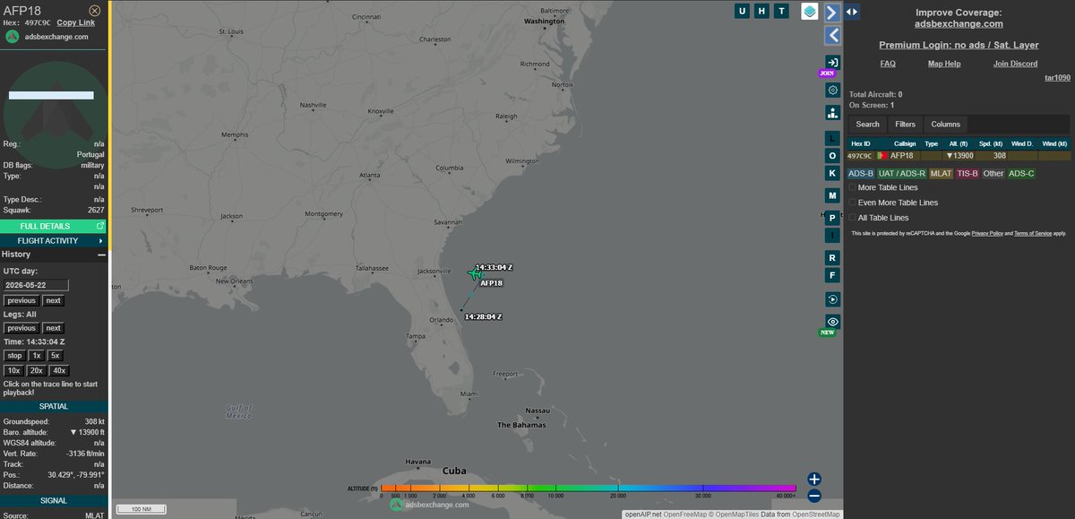Stop the trace playback
The height and width of the screenshot is (519, 1075).
pos(14,356)
